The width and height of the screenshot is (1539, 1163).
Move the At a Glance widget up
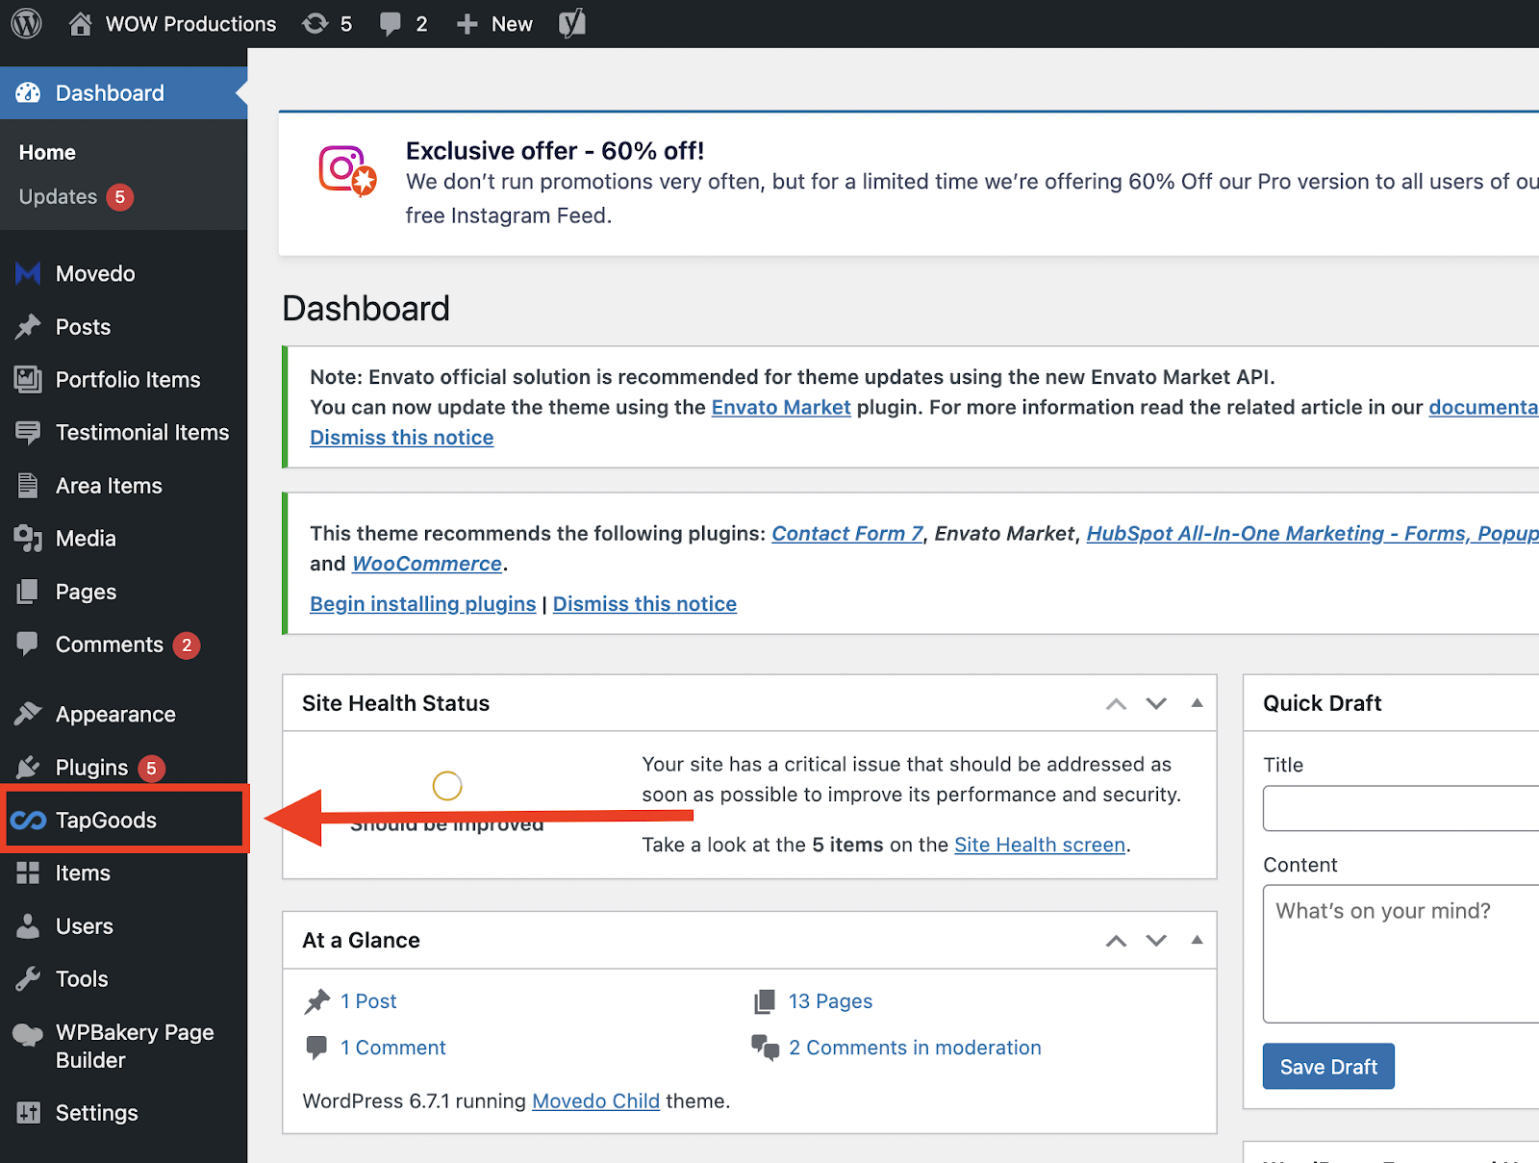(x=1115, y=940)
